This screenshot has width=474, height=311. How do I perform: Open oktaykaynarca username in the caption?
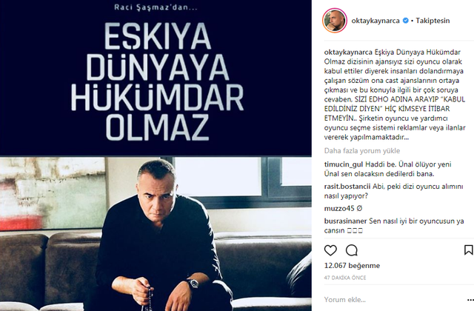348,52
